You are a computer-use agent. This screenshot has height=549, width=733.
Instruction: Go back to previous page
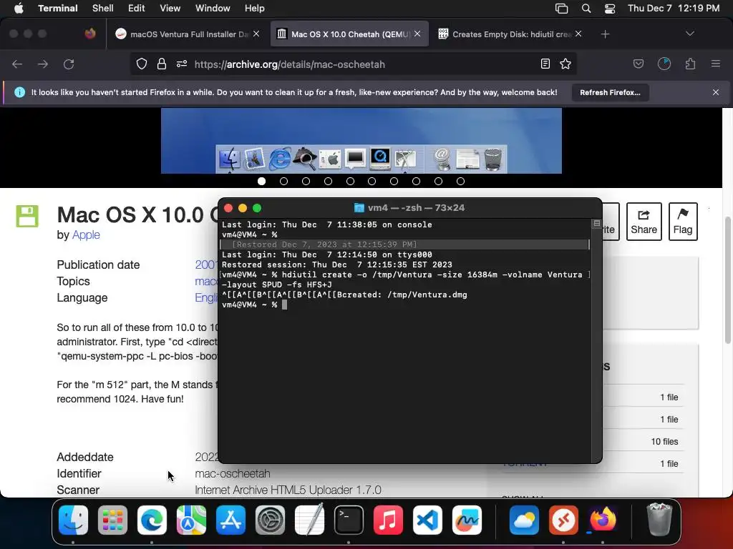click(17, 64)
